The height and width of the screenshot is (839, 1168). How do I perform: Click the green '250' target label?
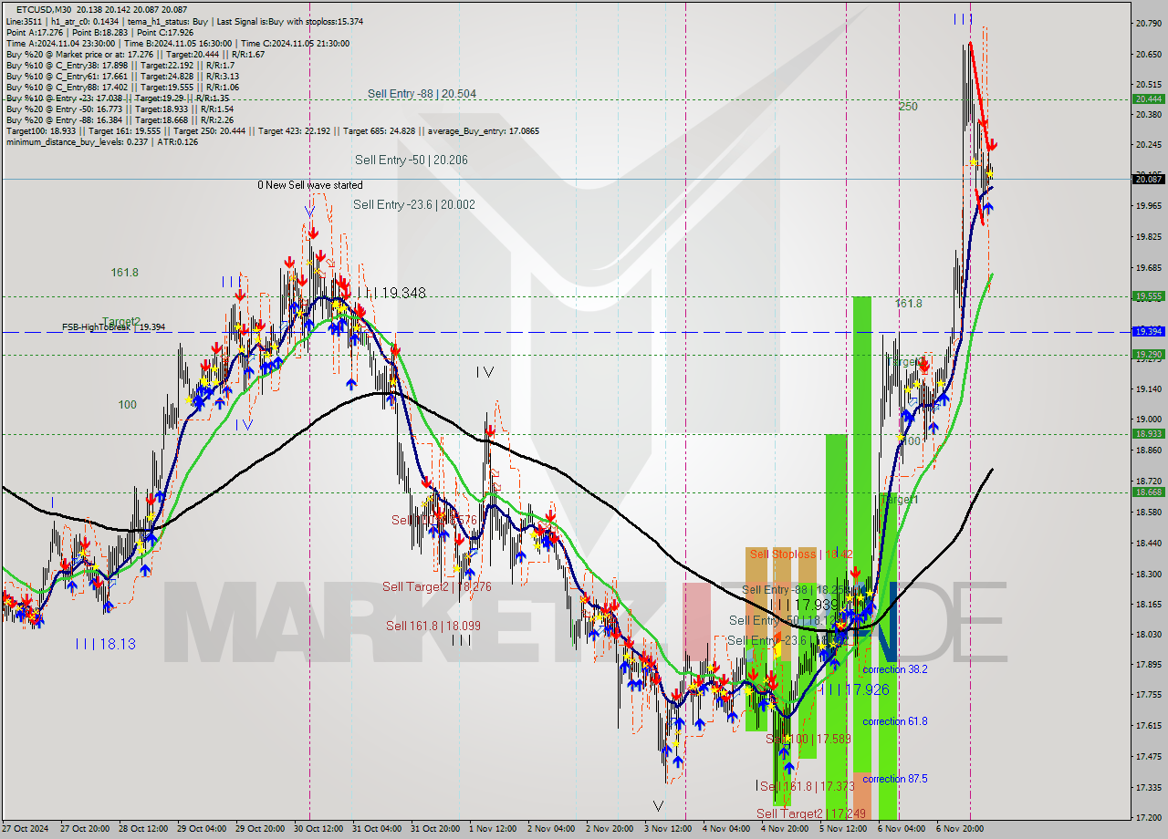coord(908,107)
